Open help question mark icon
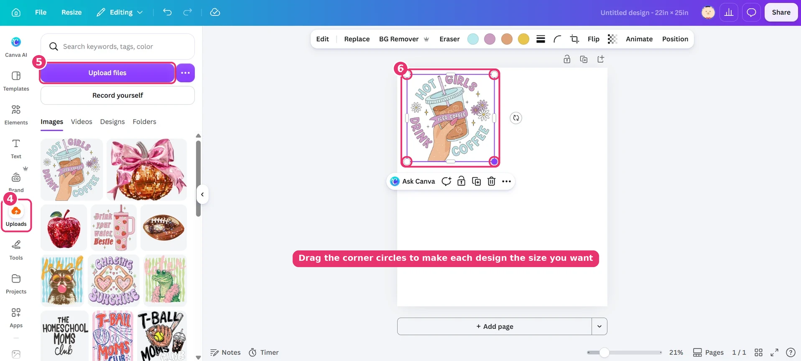The image size is (801, 361). point(790,352)
